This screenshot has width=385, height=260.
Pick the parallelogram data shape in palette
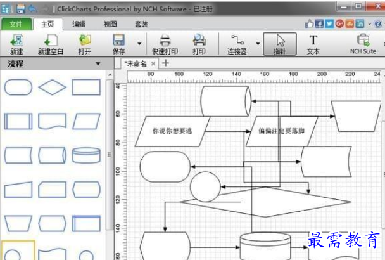pyautogui.click(x=86, y=121)
